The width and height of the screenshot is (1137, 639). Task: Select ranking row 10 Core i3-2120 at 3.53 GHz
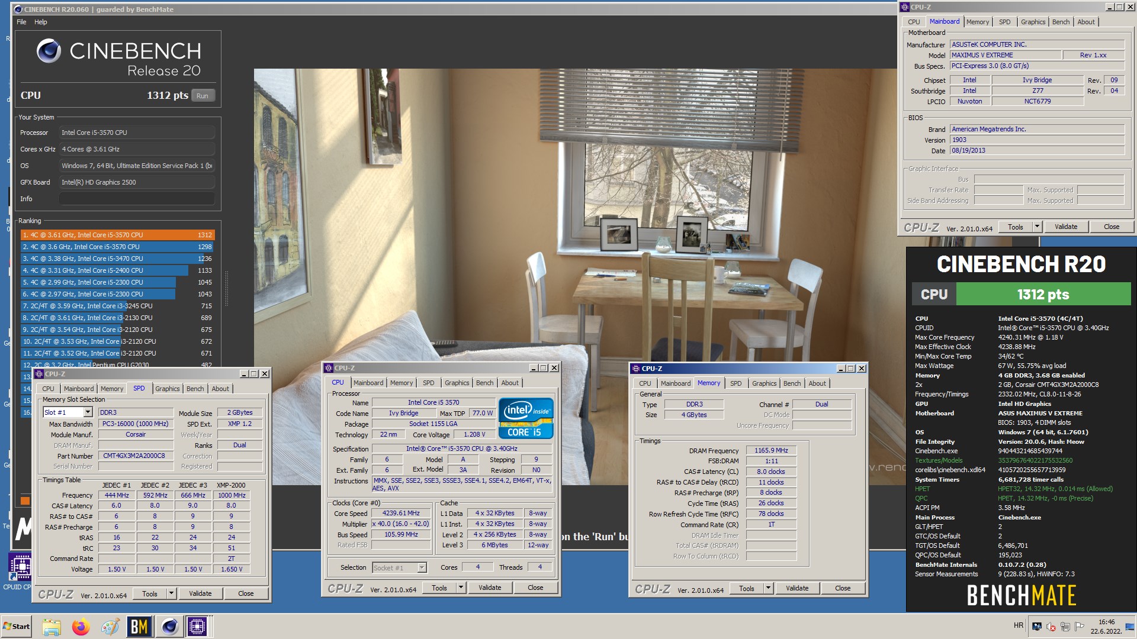point(117,341)
